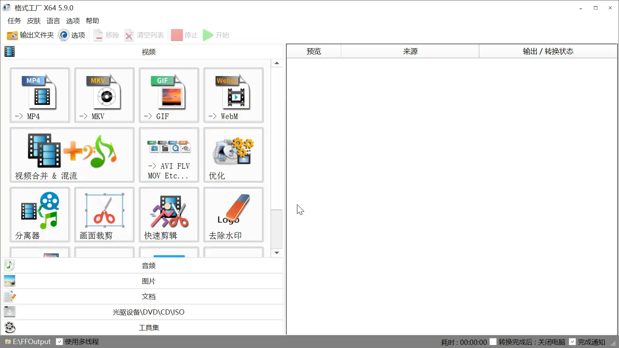
Task: Click the document icon beside 文档
Action: click(10, 297)
